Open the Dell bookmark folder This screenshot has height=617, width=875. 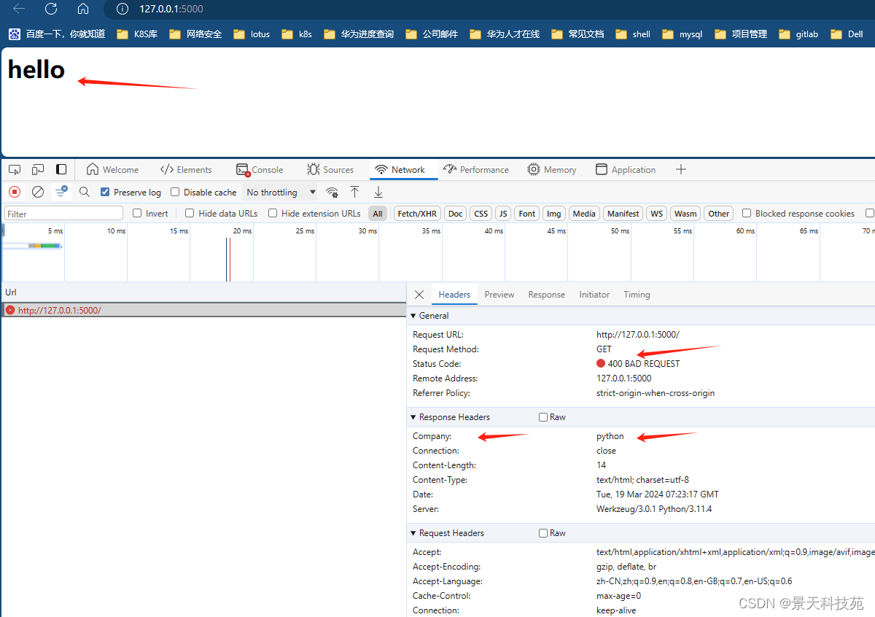point(847,34)
